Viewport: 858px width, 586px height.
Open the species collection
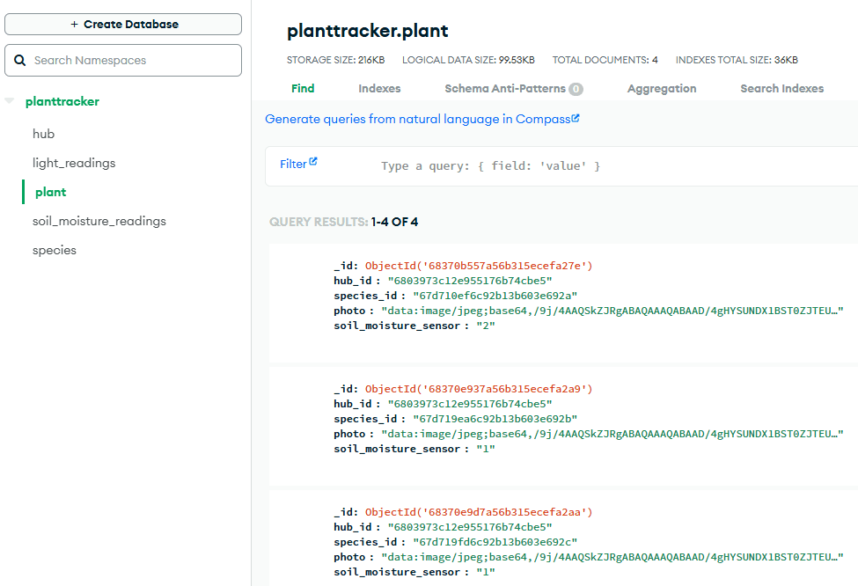(x=56, y=250)
